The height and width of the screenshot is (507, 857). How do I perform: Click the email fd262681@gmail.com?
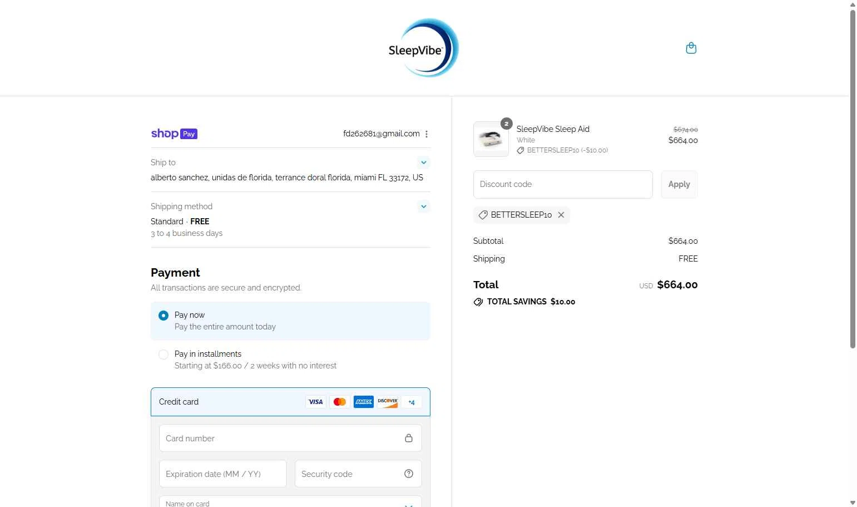coord(382,134)
